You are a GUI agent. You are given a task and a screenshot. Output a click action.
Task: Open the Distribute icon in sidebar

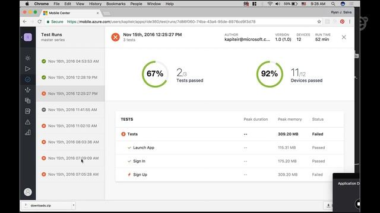tap(28, 90)
